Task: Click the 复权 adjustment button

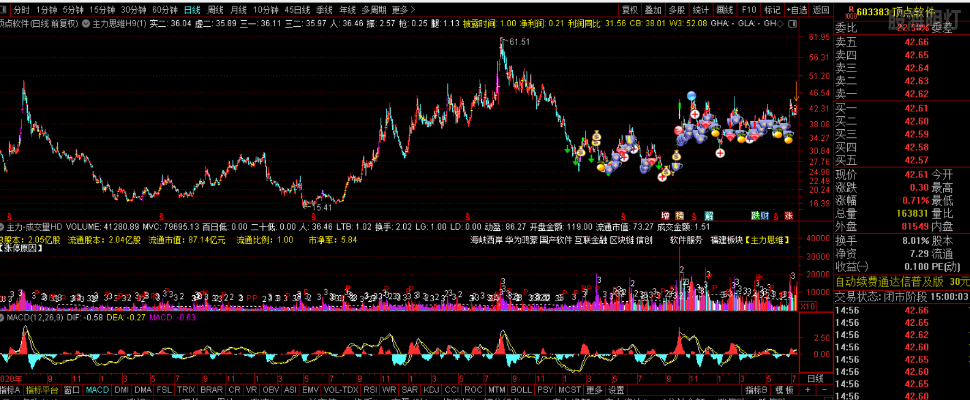Action: click(x=630, y=10)
